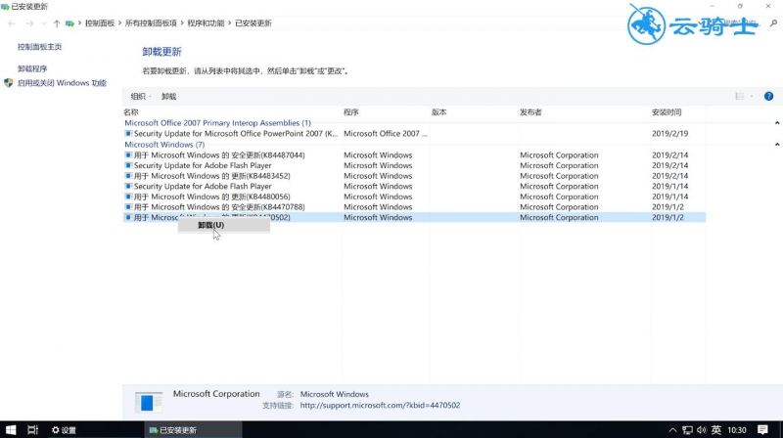Click icon of the PowerPoint 2007 update row
The height and width of the screenshot is (438, 783).
[x=128, y=134]
